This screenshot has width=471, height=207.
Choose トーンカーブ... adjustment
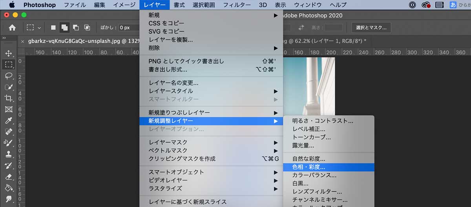click(x=329, y=137)
